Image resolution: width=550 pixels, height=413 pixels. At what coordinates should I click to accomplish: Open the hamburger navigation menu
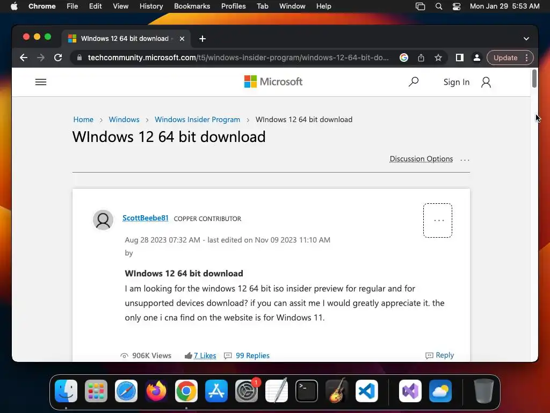pyautogui.click(x=41, y=82)
